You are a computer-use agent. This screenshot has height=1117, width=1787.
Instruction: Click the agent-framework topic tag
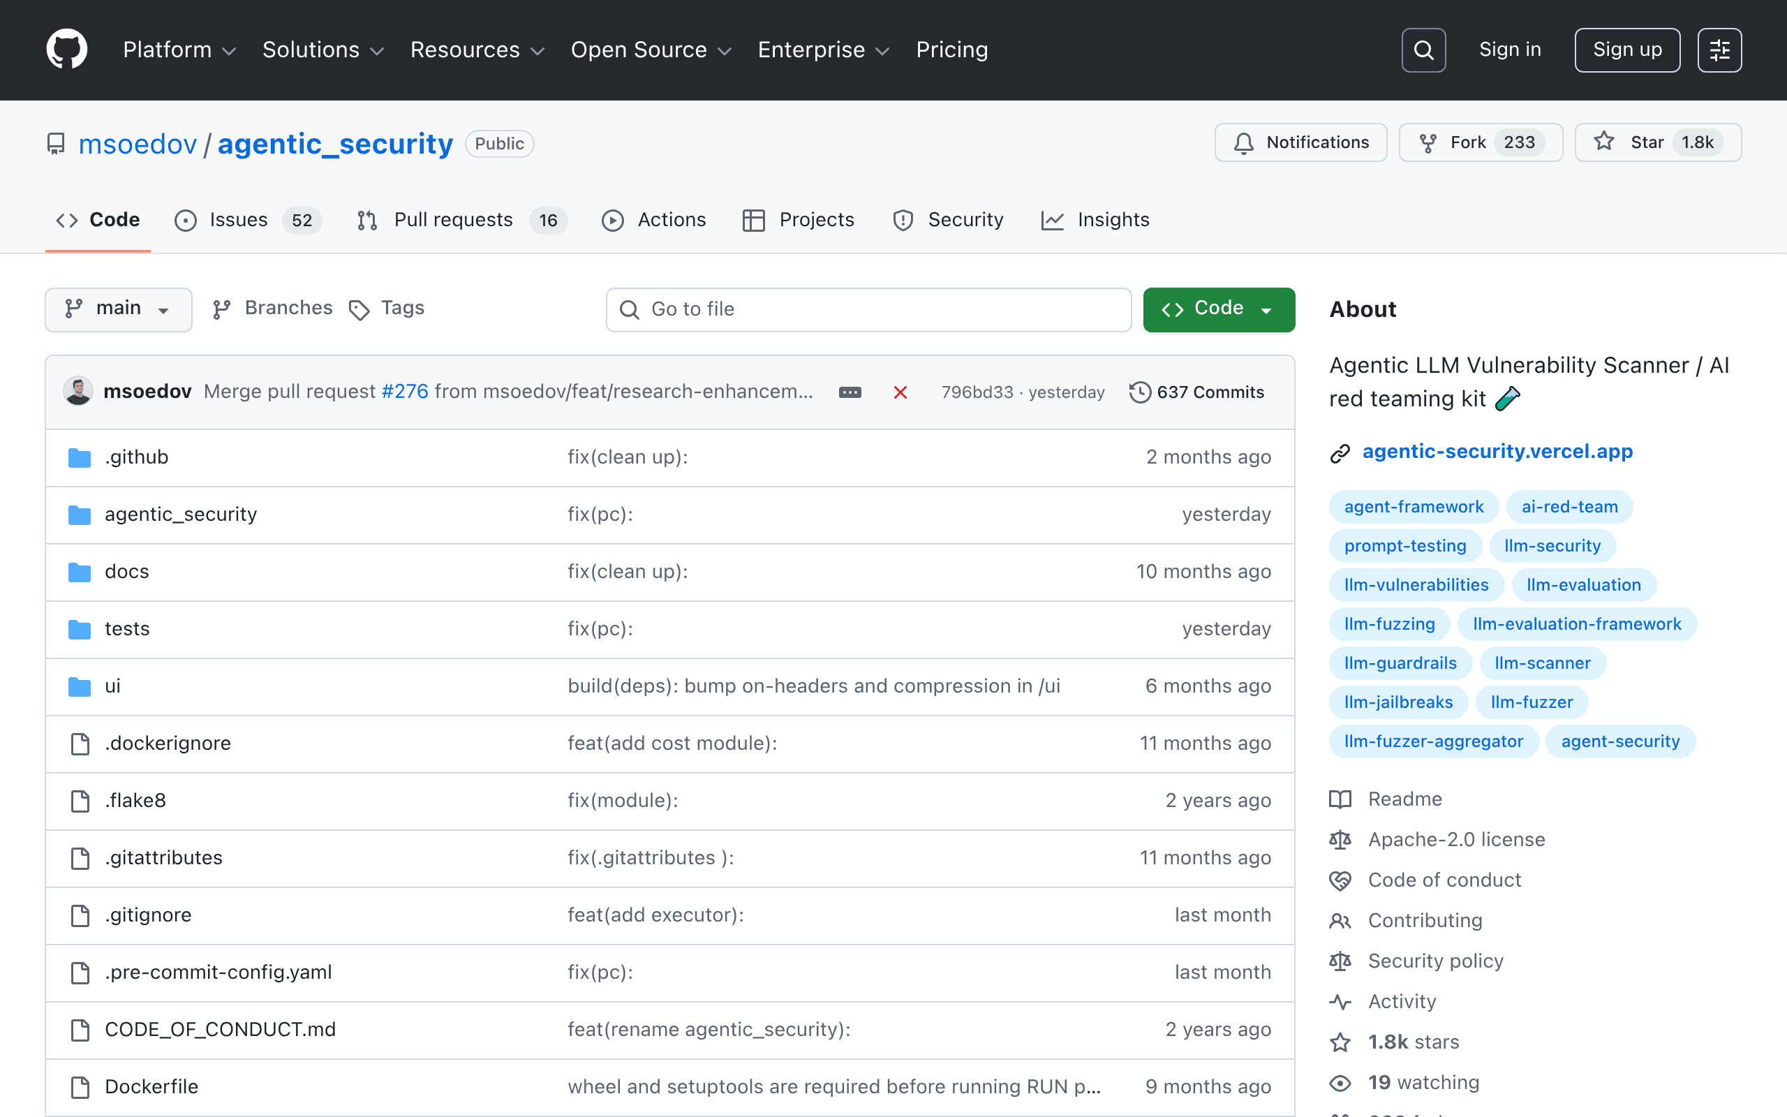(1414, 507)
